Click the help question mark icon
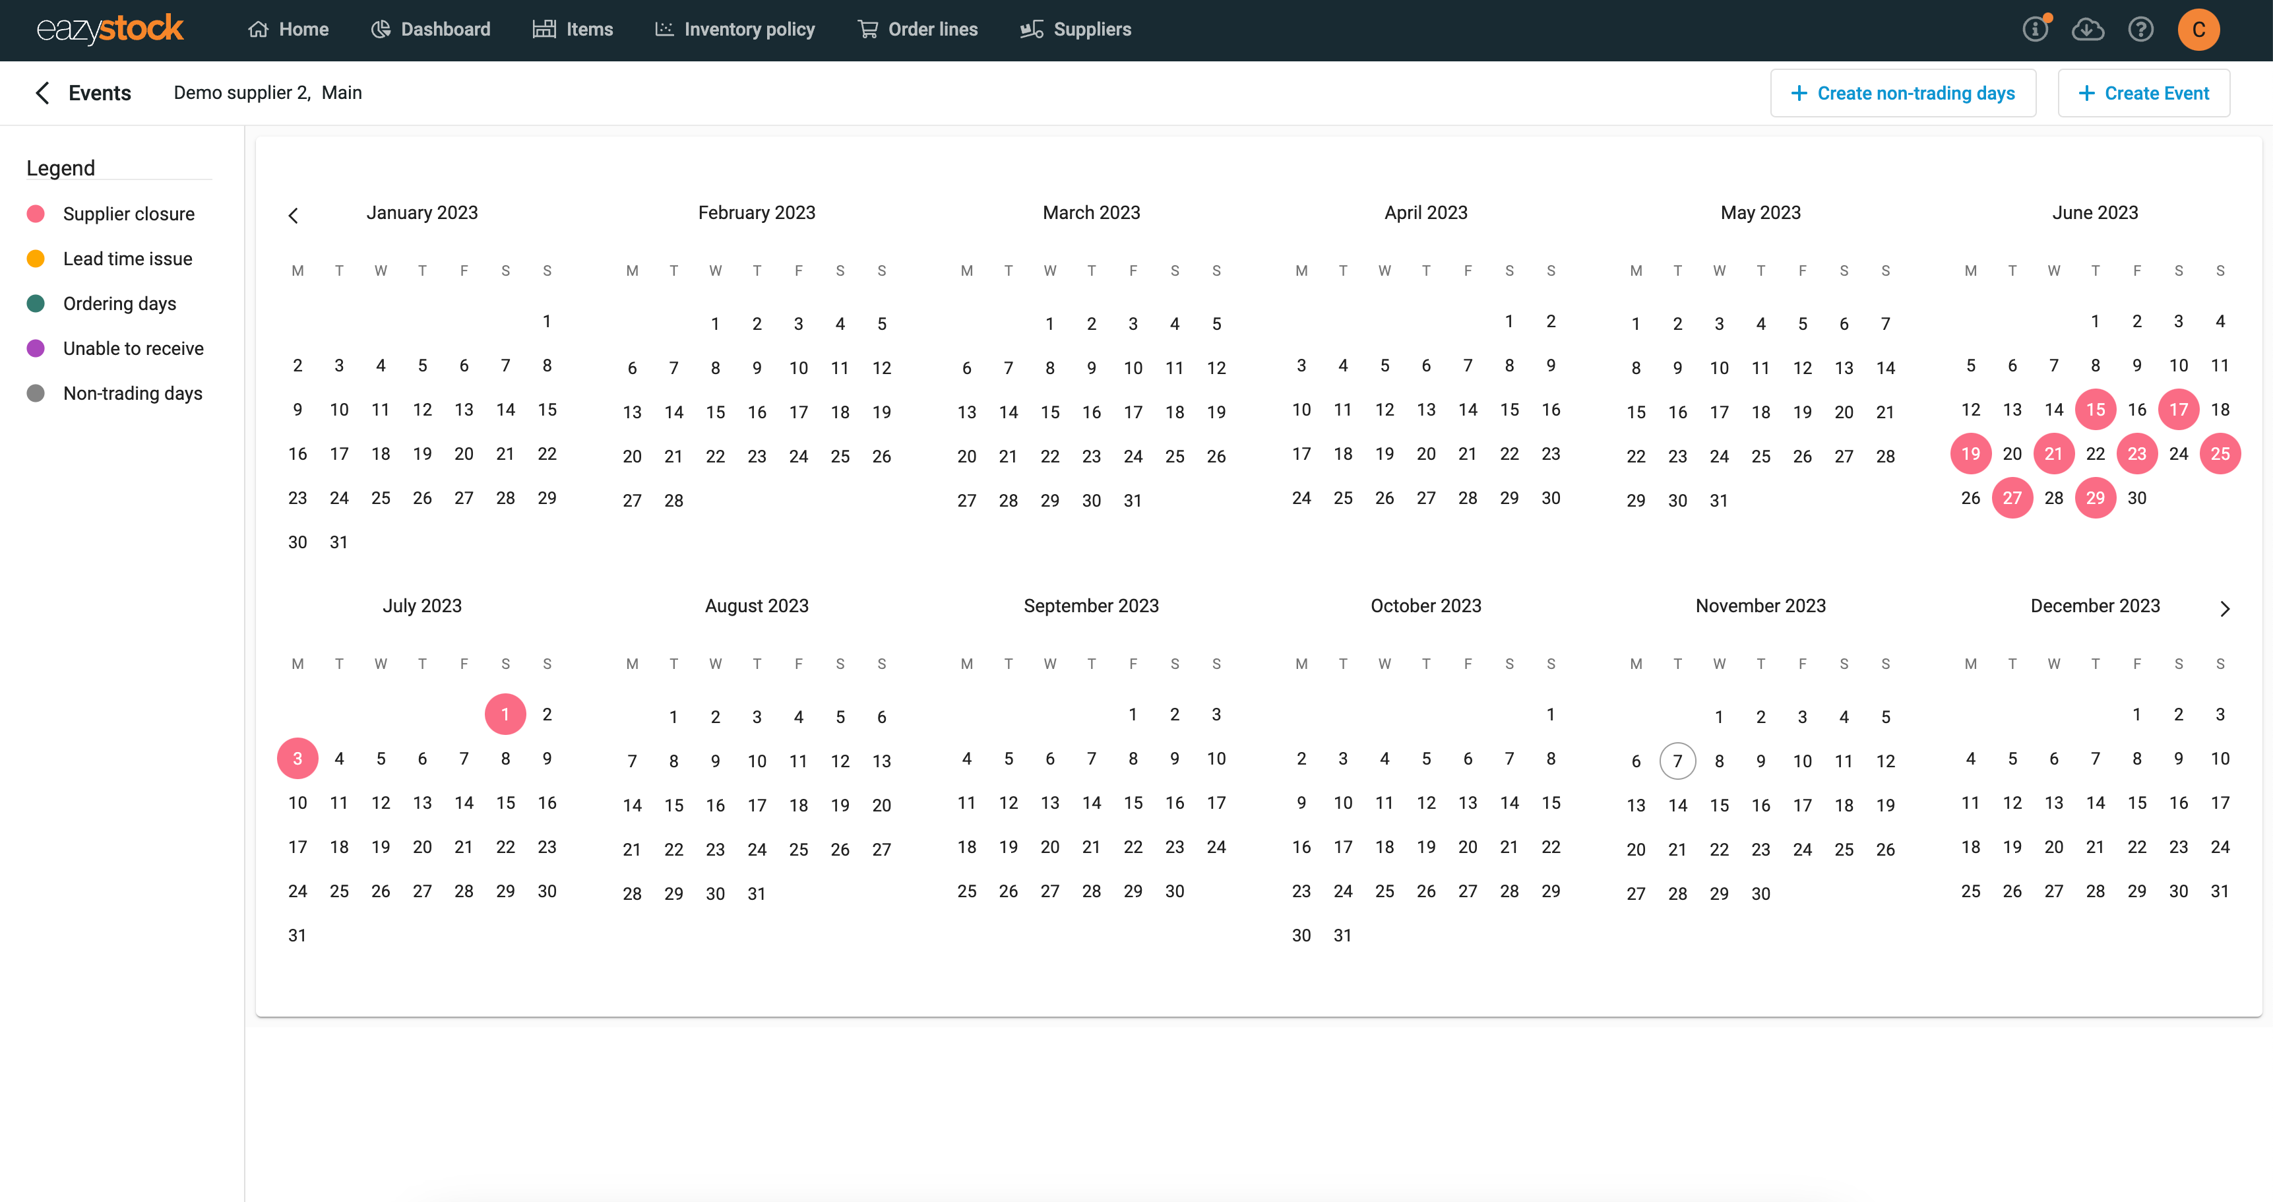 pos(2140,29)
